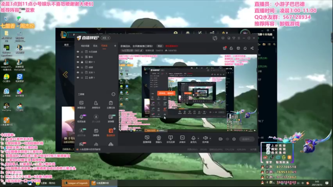Toggle visibility of 文本 1 layer
Screen dimensions: 333x187
coord(78,72)
